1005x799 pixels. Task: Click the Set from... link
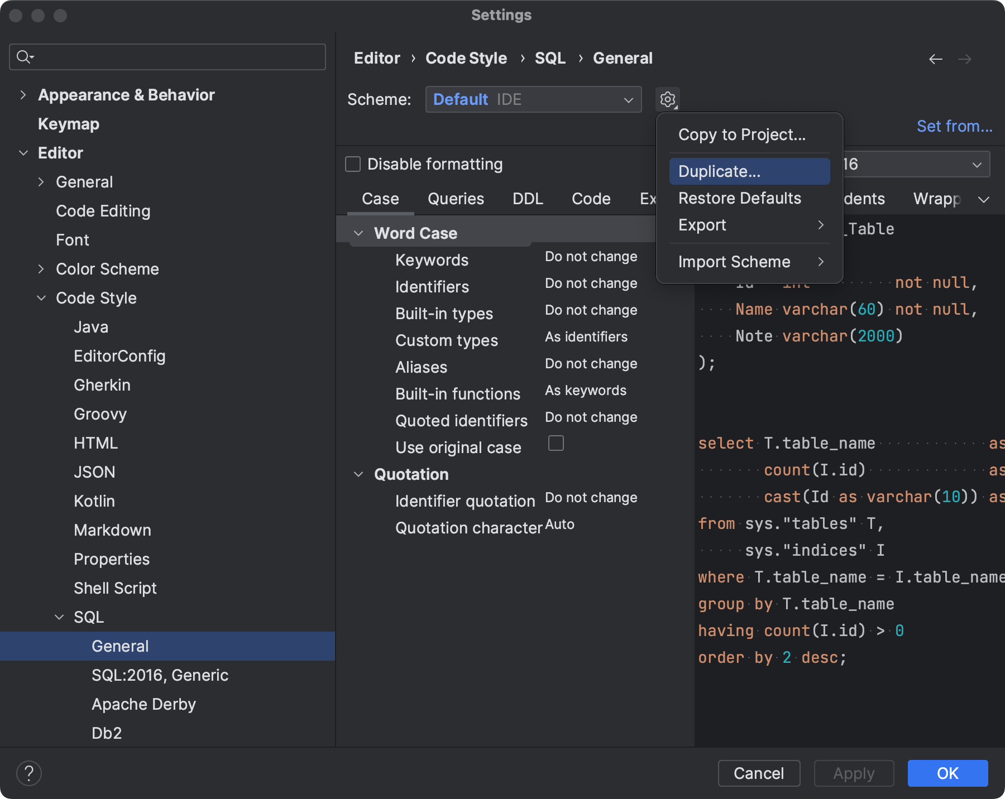(x=954, y=126)
